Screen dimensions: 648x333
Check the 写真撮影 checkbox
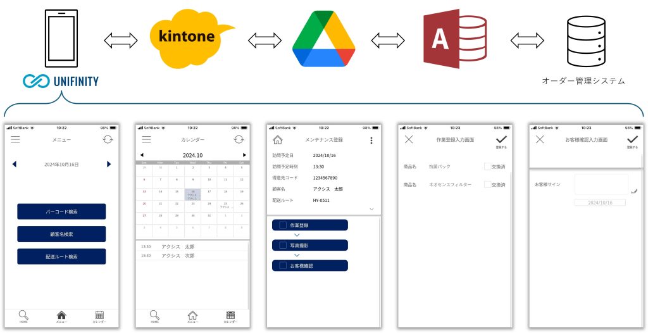pyautogui.click(x=283, y=245)
